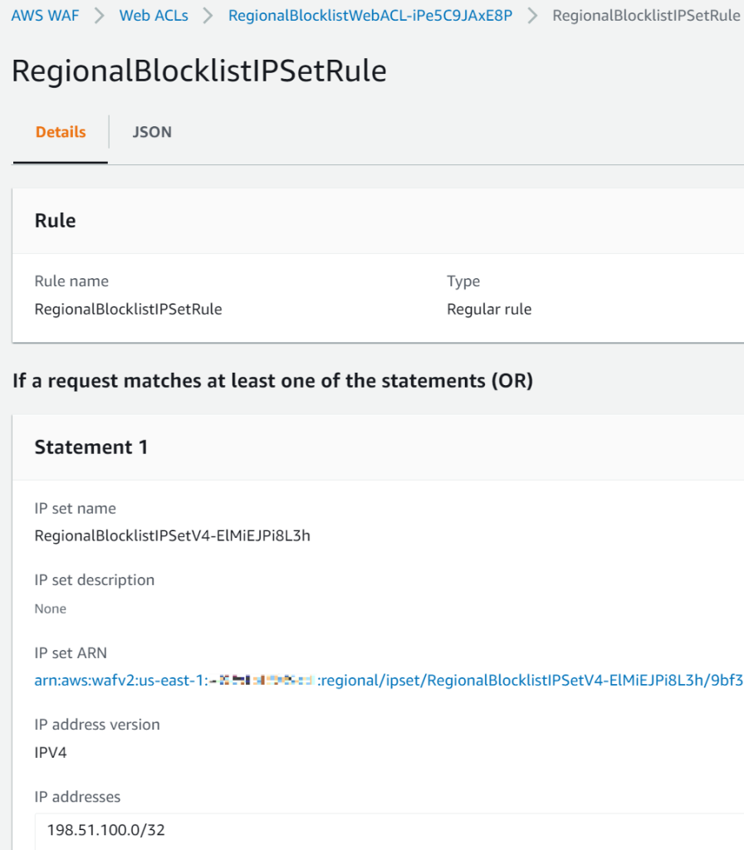This screenshot has height=850, width=744.
Task: Click the Rule section header
Action: (x=55, y=220)
